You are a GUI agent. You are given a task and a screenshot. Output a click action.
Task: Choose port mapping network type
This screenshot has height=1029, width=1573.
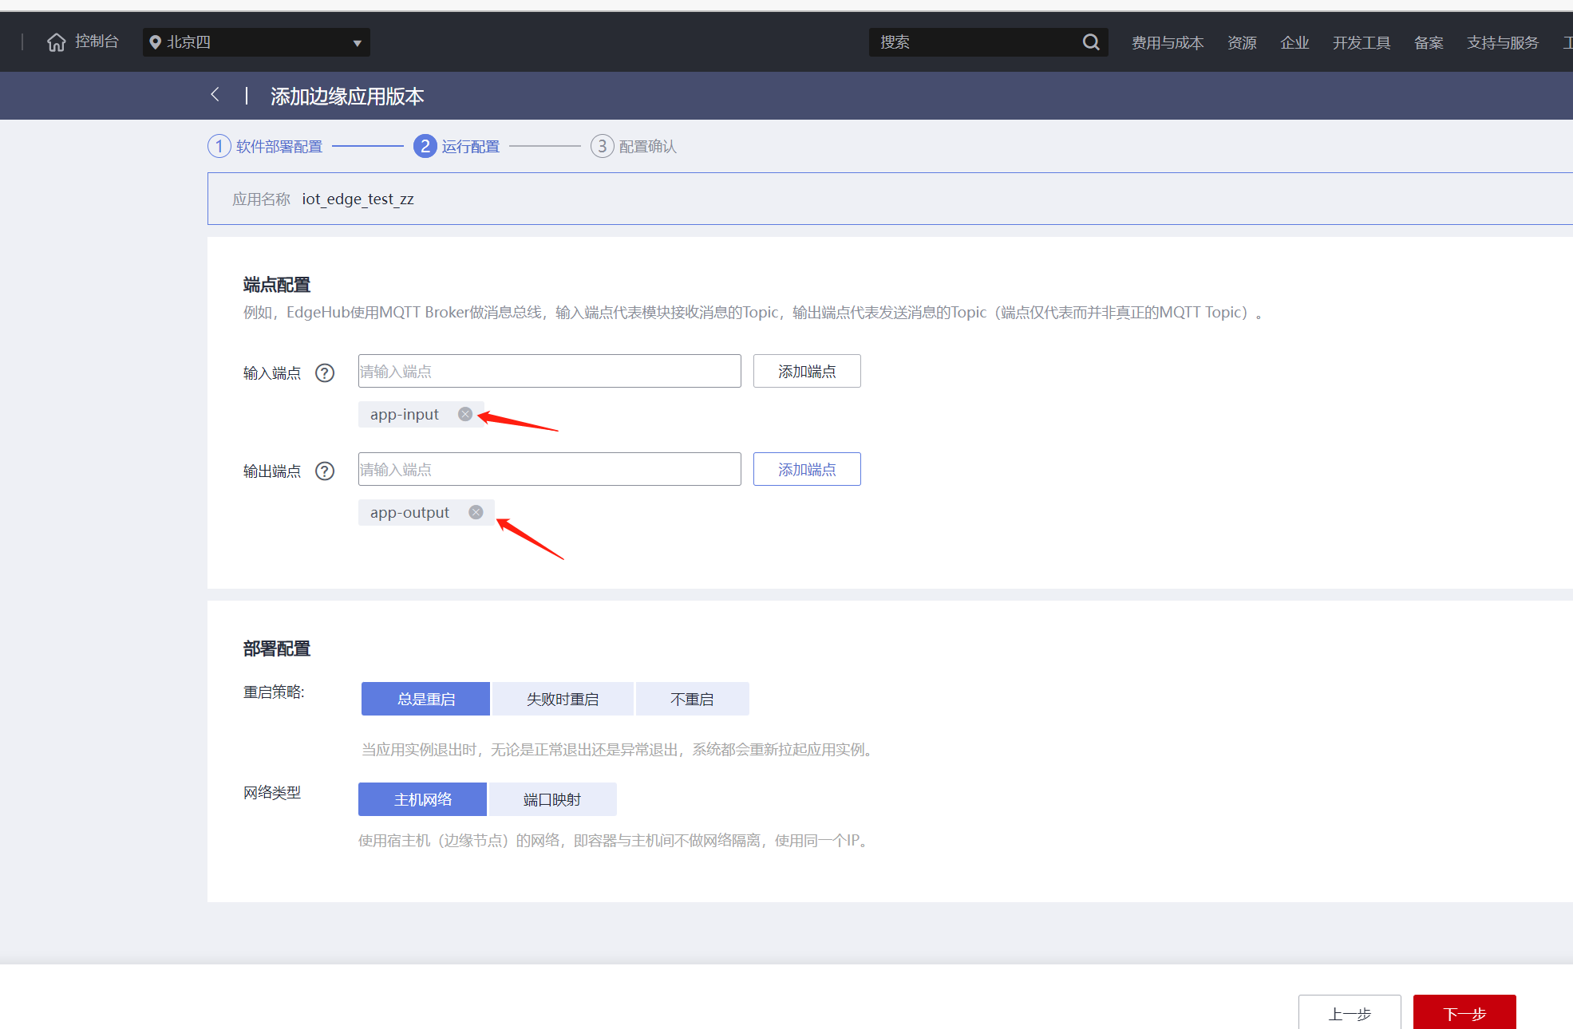pyautogui.click(x=552, y=799)
